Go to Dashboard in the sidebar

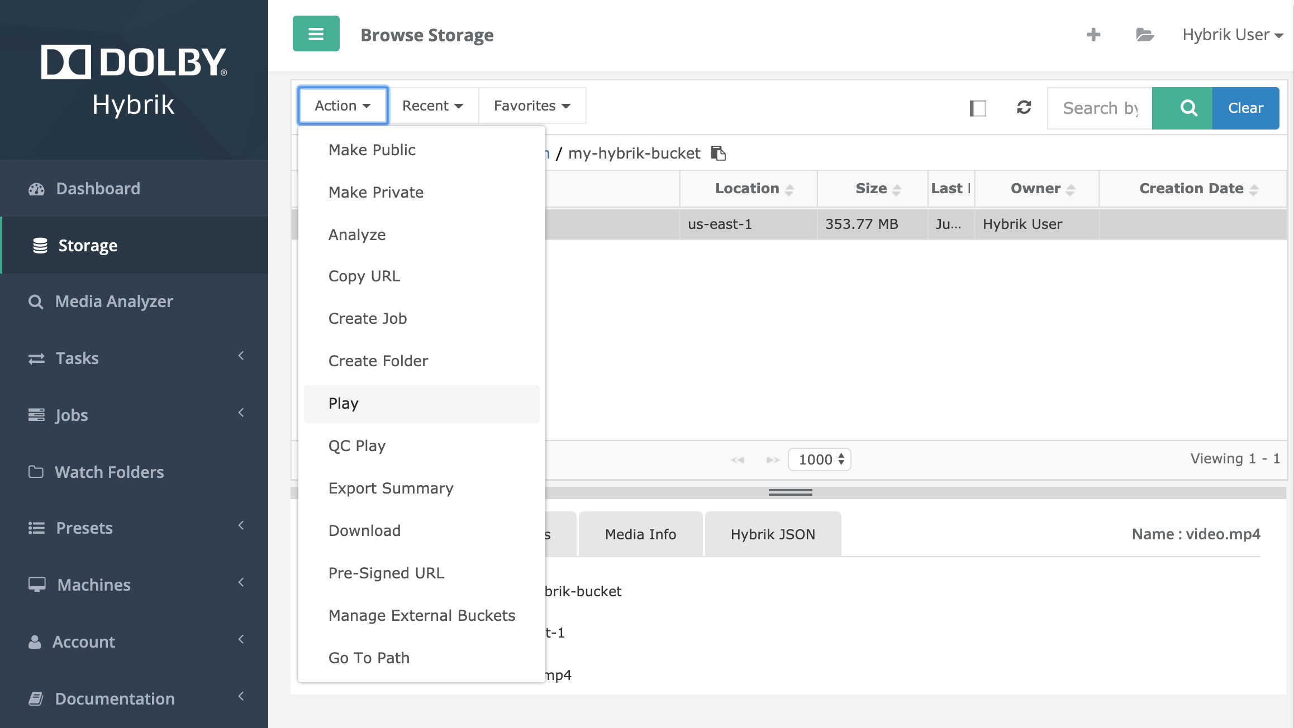click(x=134, y=189)
